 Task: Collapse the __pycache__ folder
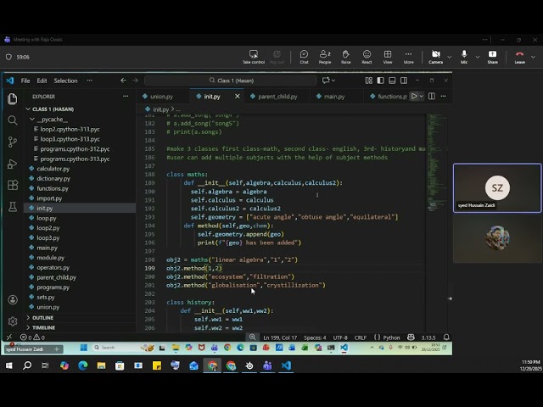[x=51, y=120]
